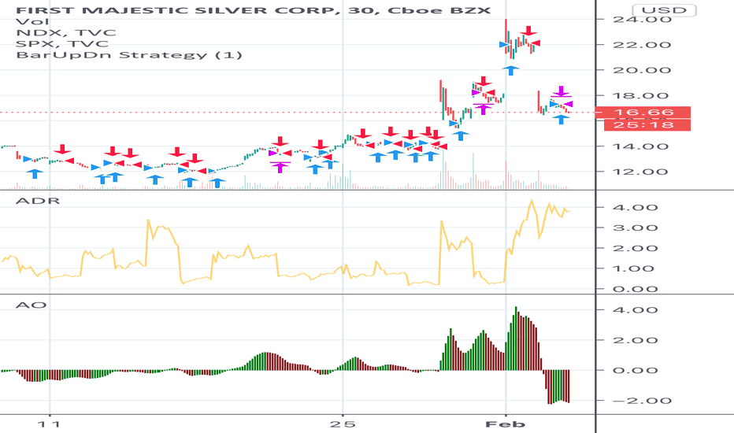Click the 20.00 price axis label

click(643, 70)
